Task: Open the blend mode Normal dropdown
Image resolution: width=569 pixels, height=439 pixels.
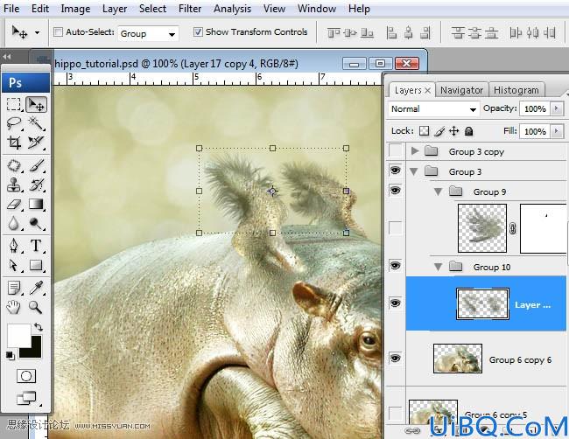Action: point(433,109)
